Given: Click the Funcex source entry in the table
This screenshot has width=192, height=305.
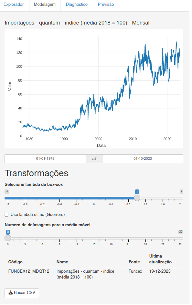Looking at the screenshot, I should pyautogui.click(x=135, y=271).
